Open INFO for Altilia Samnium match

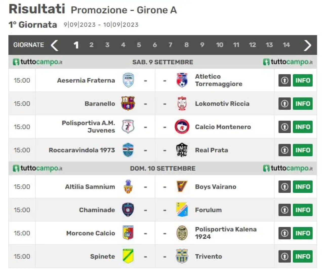click(303, 186)
